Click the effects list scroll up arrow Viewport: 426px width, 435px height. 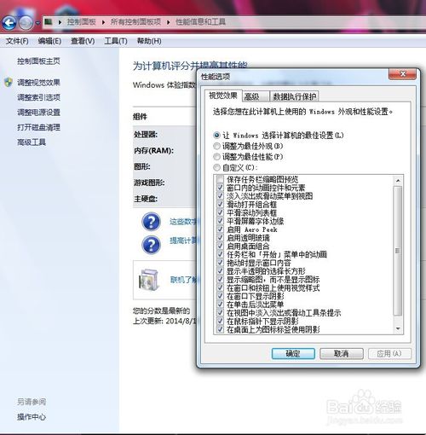click(398, 181)
